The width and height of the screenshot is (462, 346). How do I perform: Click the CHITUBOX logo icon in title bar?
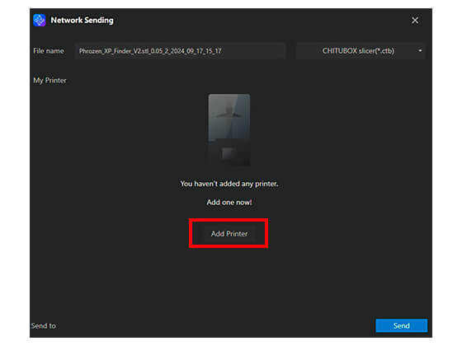click(x=40, y=21)
